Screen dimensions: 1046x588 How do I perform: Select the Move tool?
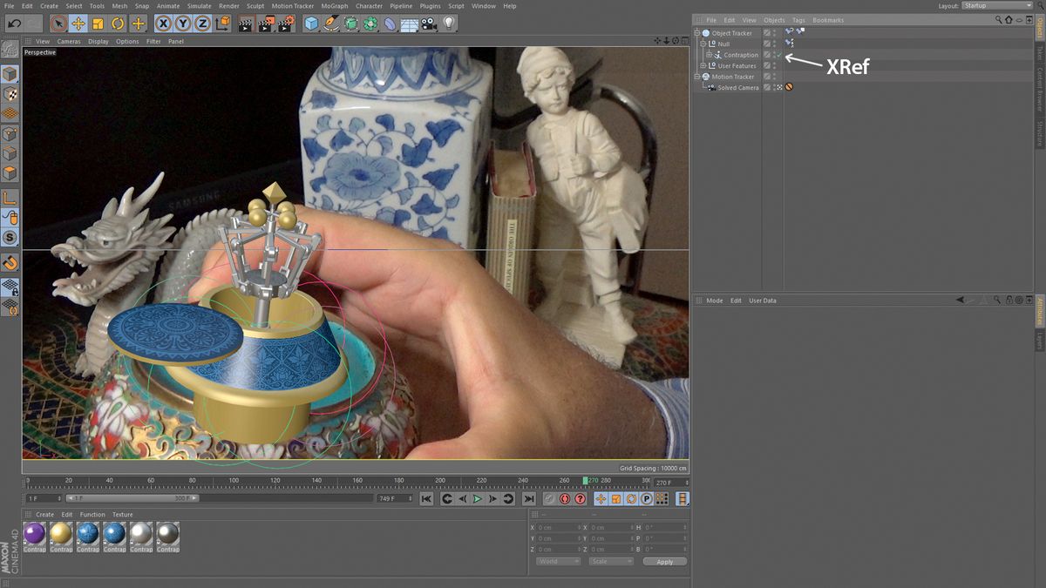78,24
